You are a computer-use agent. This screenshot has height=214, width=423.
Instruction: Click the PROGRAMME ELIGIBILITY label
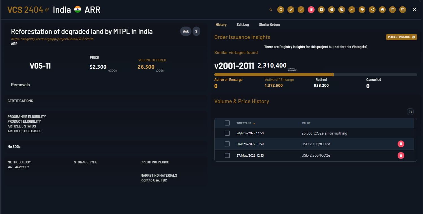click(27, 117)
